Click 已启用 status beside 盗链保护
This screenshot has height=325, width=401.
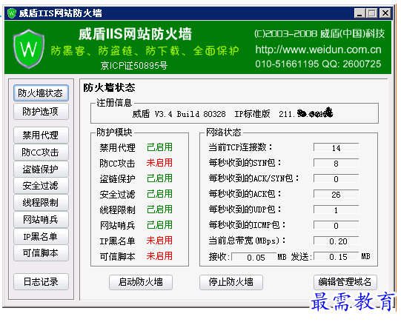pyautogui.click(x=159, y=178)
